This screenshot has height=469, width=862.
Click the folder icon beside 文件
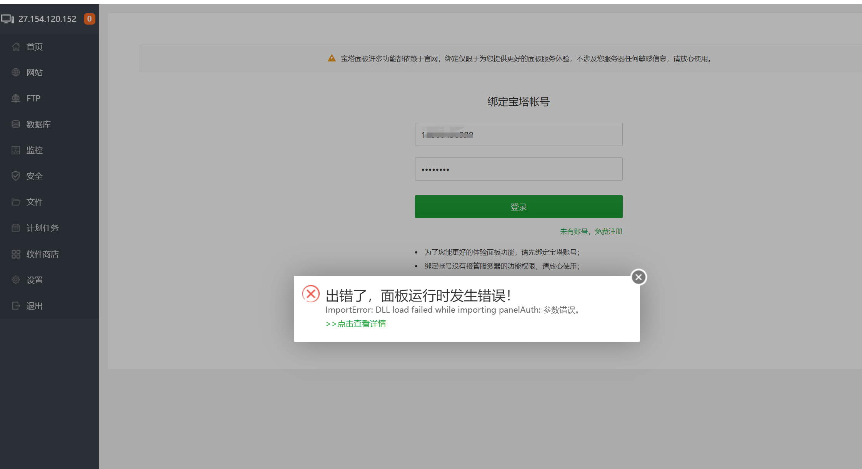point(16,202)
